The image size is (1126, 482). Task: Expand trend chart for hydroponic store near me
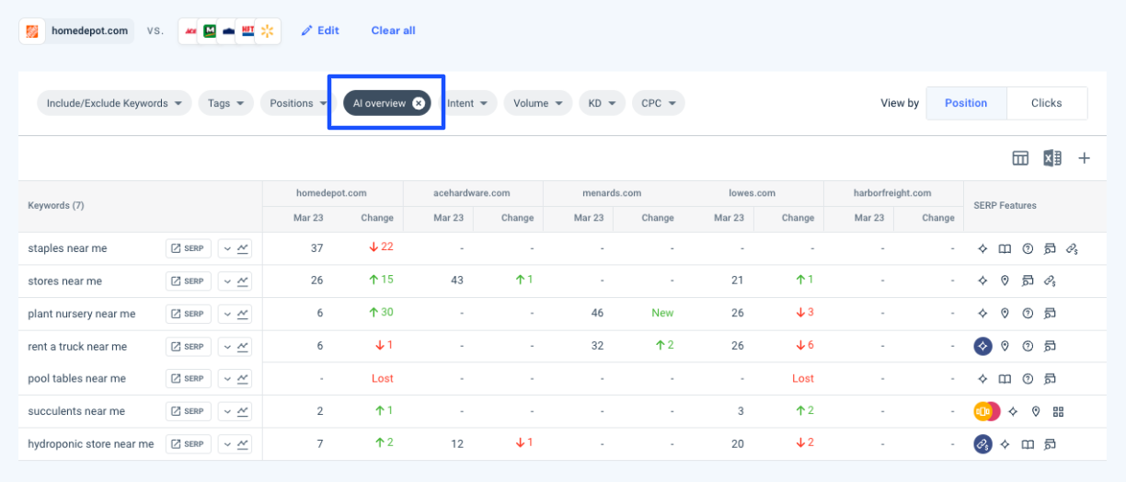(236, 443)
